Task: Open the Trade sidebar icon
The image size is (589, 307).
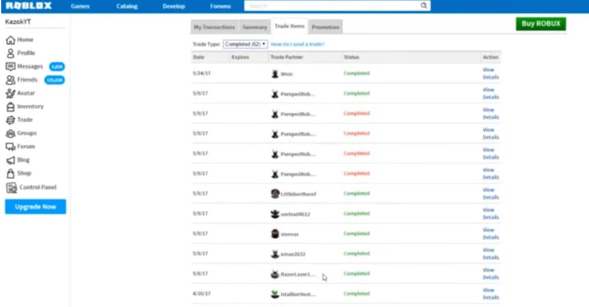Action: pos(11,120)
